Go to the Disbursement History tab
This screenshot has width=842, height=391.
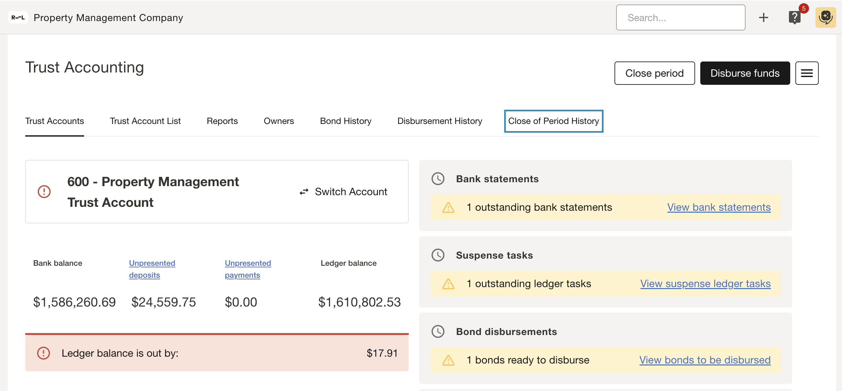(440, 121)
